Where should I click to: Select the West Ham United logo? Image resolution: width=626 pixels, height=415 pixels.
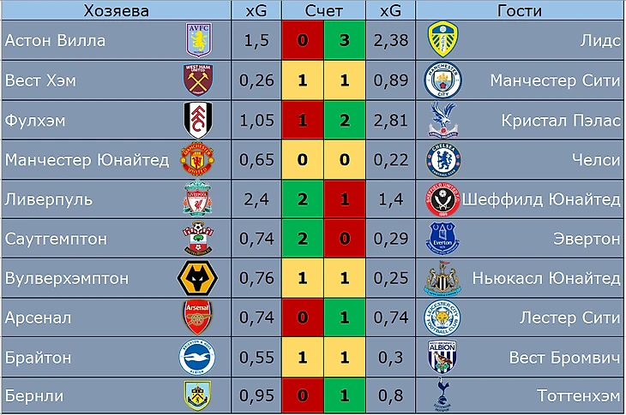pos(198,80)
